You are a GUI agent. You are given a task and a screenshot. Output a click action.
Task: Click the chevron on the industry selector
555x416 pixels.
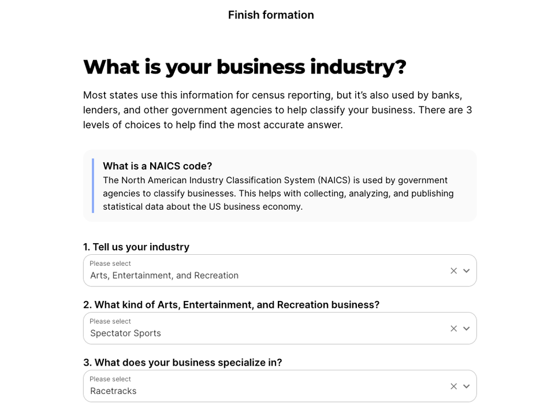tap(467, 270)
